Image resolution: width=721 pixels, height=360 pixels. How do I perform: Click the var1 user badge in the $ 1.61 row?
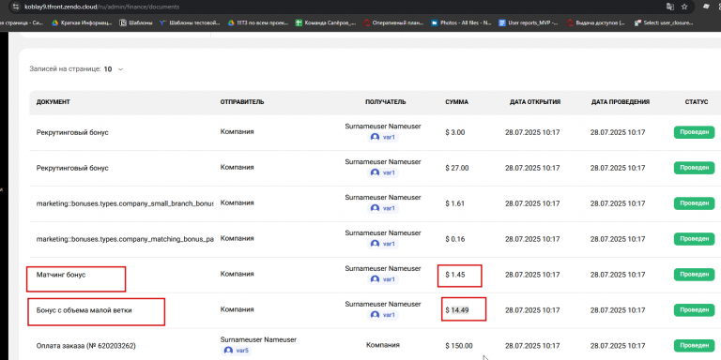click(383, 208)
